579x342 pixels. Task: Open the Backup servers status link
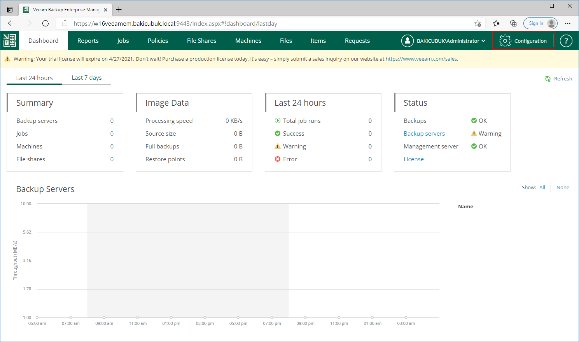click(x=424, y=133)
